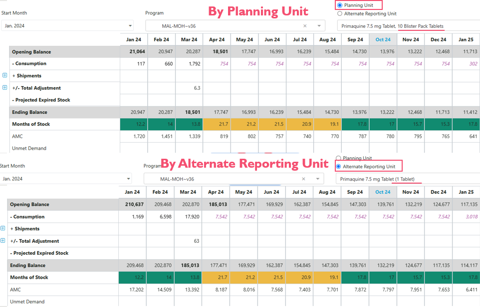This screenshot has width=480, height=307.
Task: Clear the MAL-MOH~v36 program in the lower panel
Action: coord(303,179)
